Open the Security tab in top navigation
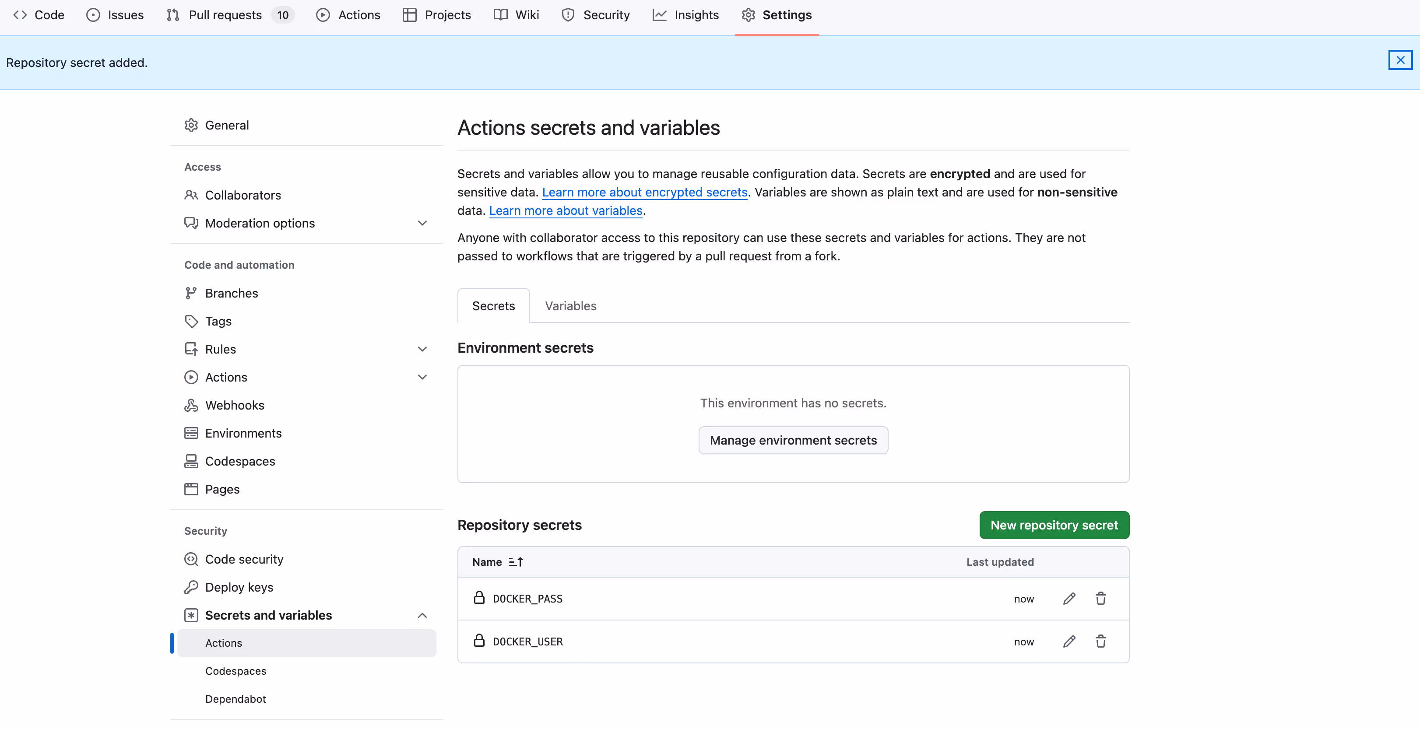 coord(595,15)
